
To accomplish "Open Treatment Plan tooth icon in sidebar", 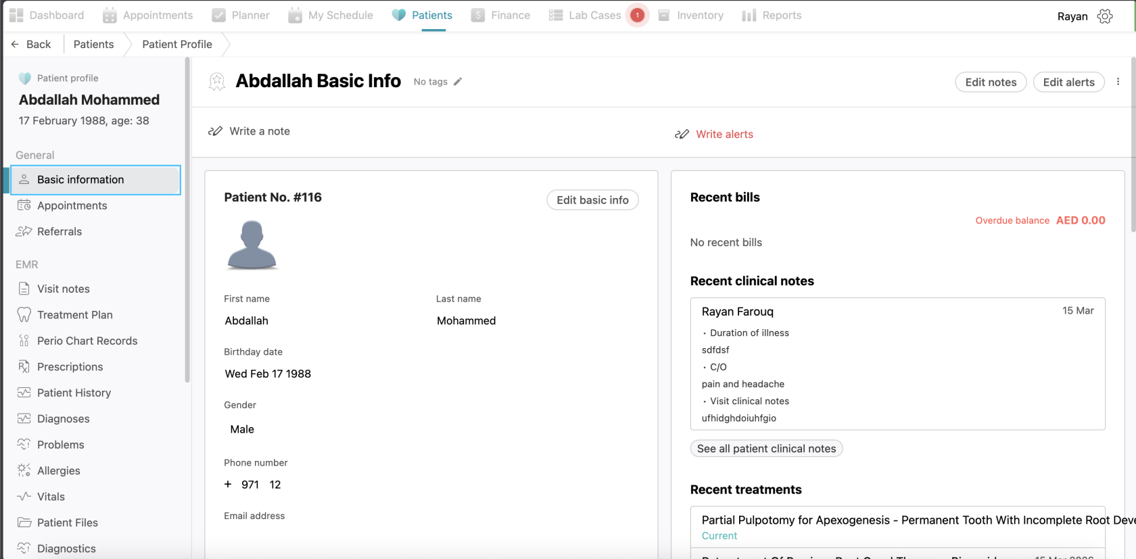I will click(24, 315).
